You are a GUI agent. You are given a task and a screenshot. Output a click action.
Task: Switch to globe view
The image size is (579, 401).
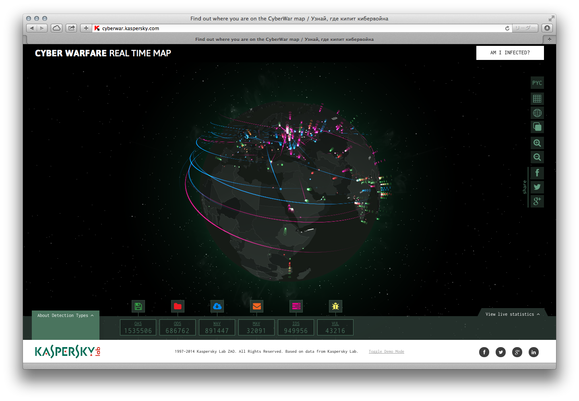coord(537,113)
